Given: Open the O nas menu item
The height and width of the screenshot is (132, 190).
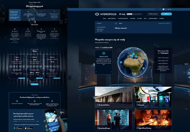Looking at the screenshot, I should pos(104,18).
